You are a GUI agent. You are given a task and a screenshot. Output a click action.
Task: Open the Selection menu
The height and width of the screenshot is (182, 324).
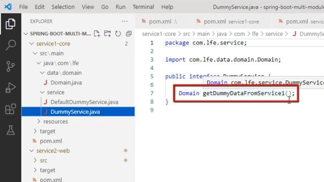(63, 7)
